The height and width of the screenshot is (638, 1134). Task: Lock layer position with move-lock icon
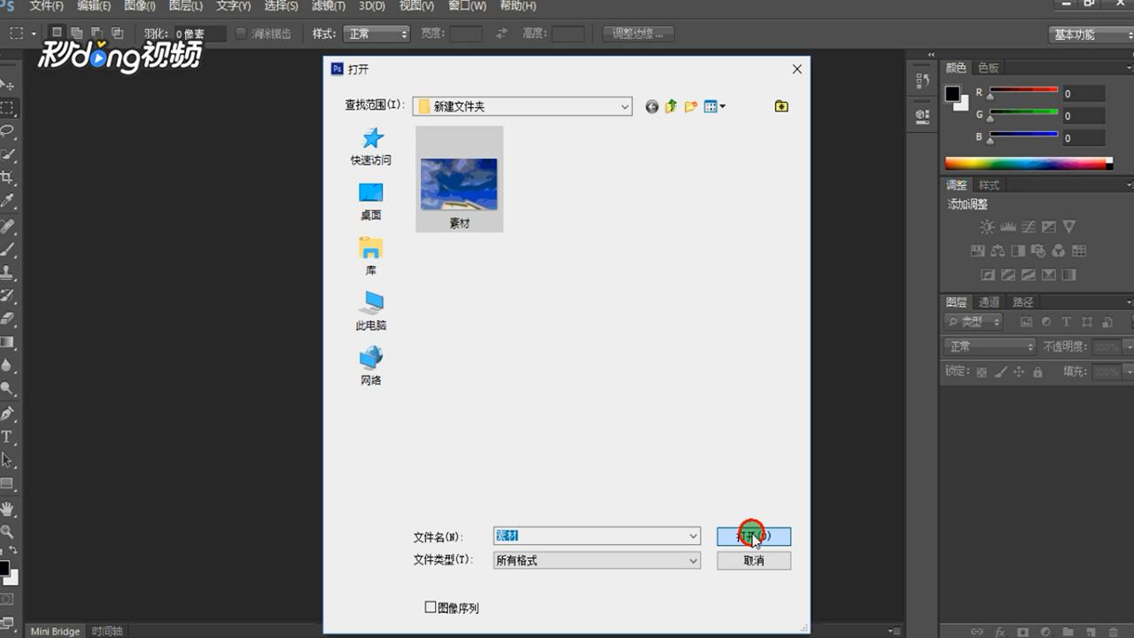tap(1019, 372)
